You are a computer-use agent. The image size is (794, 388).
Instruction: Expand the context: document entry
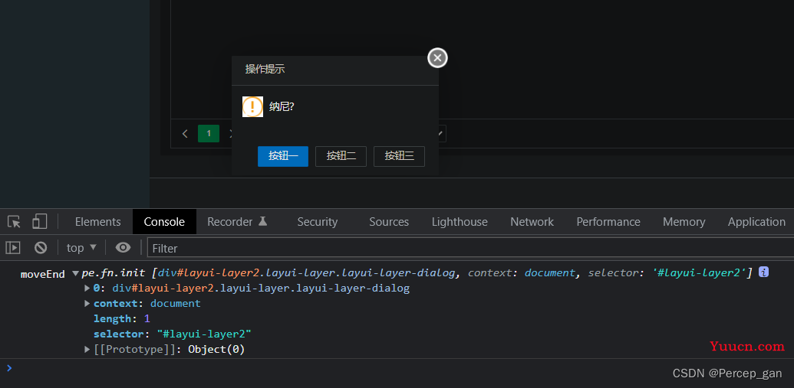(x=87, y=304)
